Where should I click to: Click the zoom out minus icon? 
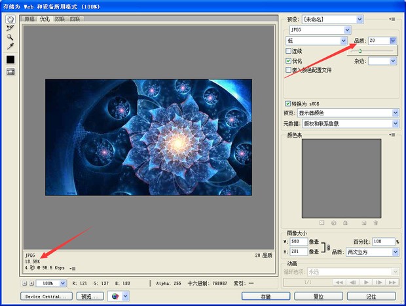(25, 283)
